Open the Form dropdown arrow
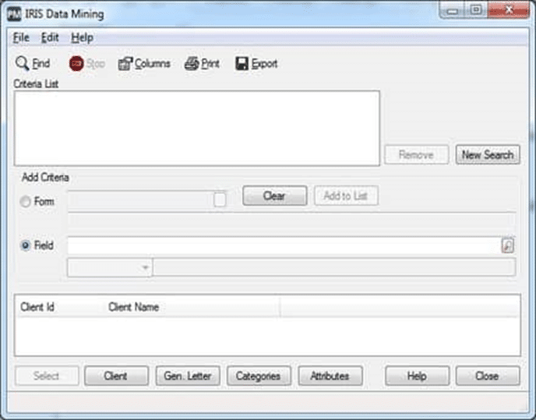Viewport: 536px width, 420px height. [x=220, y=199]
